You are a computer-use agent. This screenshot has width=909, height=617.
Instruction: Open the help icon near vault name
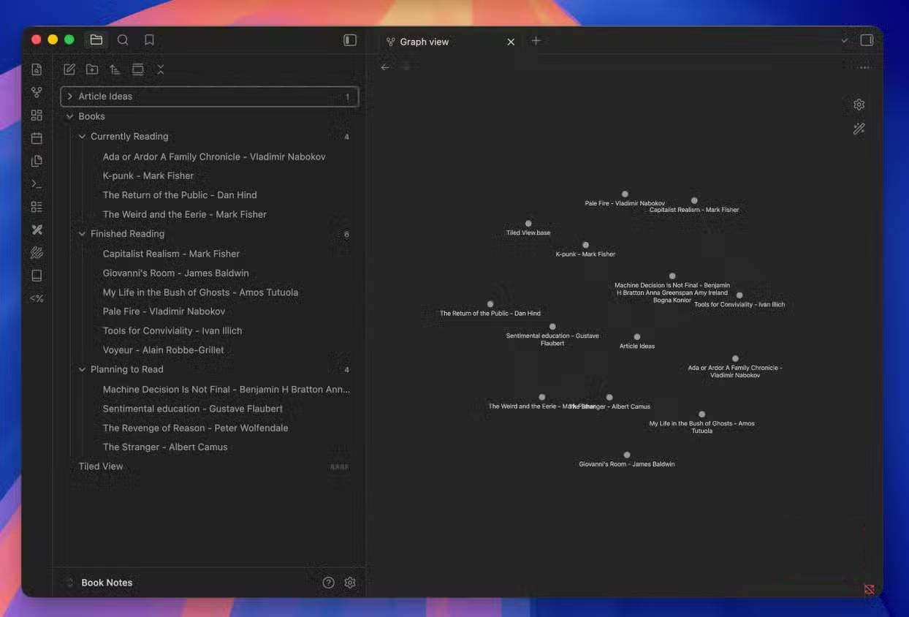click(329, 583)
